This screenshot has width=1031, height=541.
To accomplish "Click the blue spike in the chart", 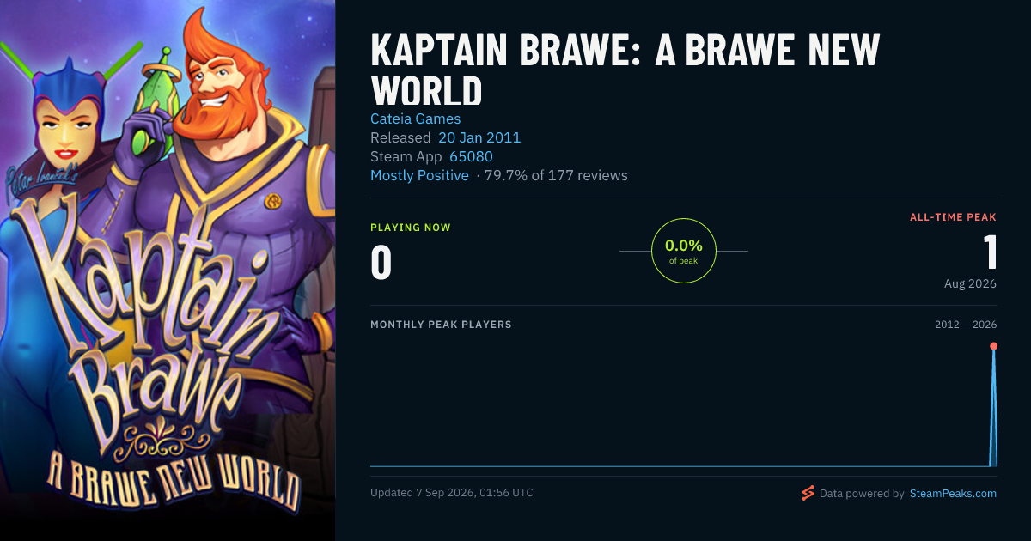I will tap(994, 408).
